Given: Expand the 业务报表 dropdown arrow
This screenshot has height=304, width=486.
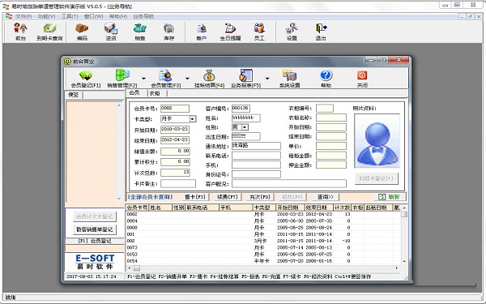Looking at the screenshot, I should 267,79.
